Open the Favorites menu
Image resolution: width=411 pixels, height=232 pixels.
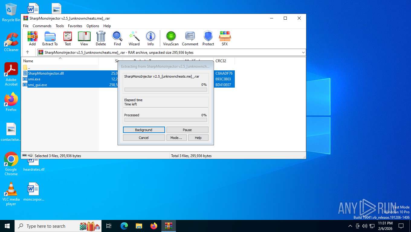(x=75, y=26)
